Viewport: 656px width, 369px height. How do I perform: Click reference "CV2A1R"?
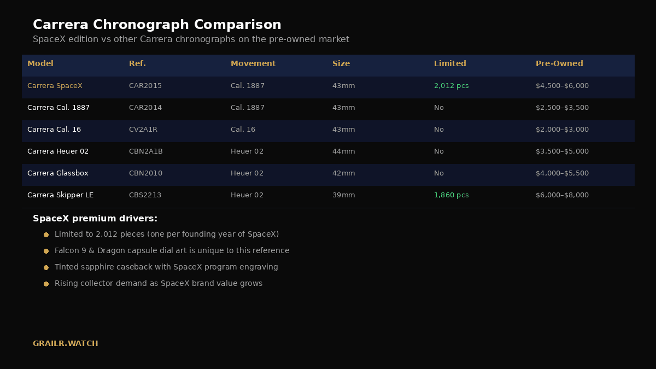[143, 130]
